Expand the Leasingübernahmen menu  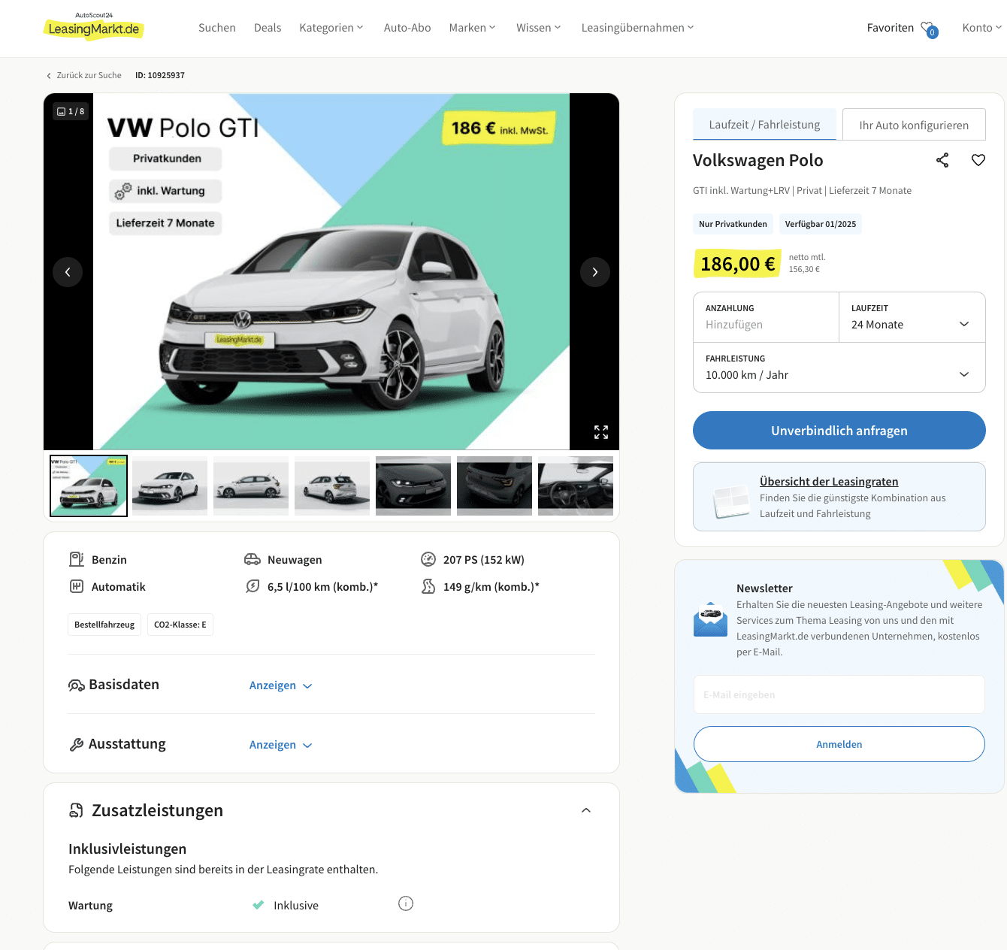click(x=638, y=28)
